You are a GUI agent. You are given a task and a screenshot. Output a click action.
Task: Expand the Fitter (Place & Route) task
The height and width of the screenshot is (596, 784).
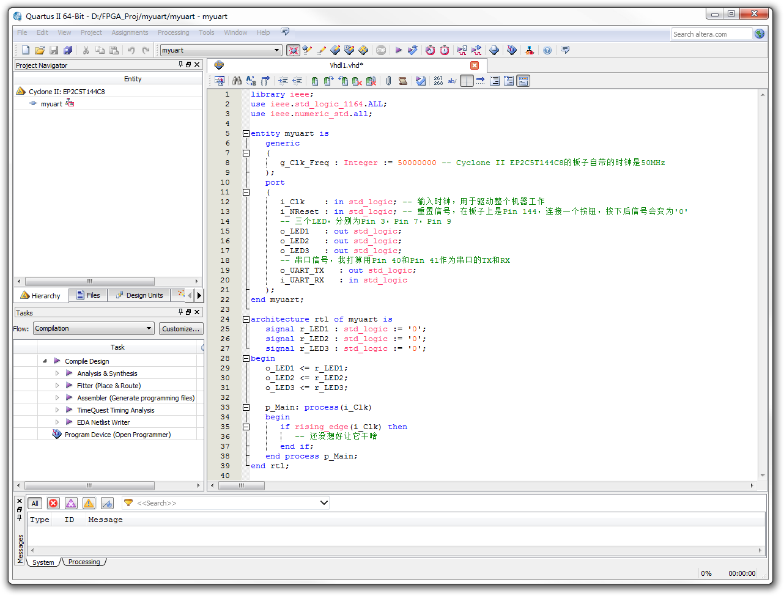click(57, 386)
